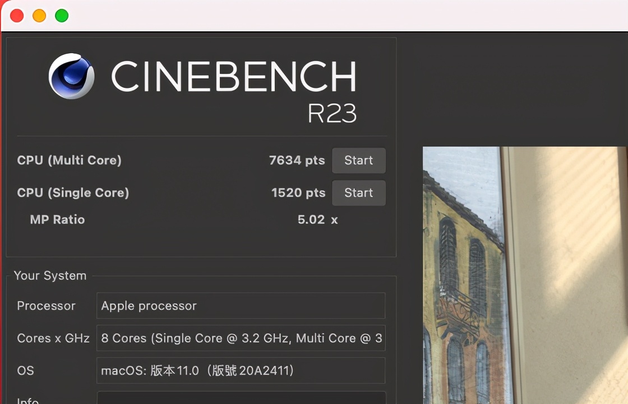Minimize the window with the yellow button
Image resolution: width=628 pixels, height=404 pixels.
coord(39,16)
